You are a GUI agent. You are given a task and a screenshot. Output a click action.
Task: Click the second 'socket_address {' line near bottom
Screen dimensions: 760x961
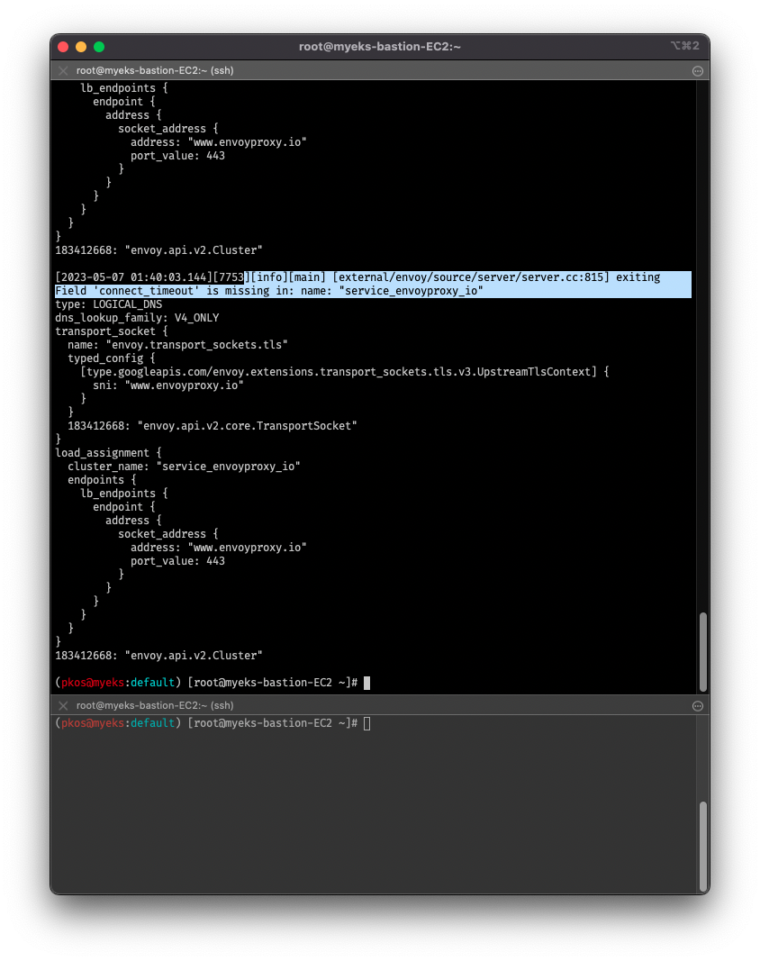(168, 534)
